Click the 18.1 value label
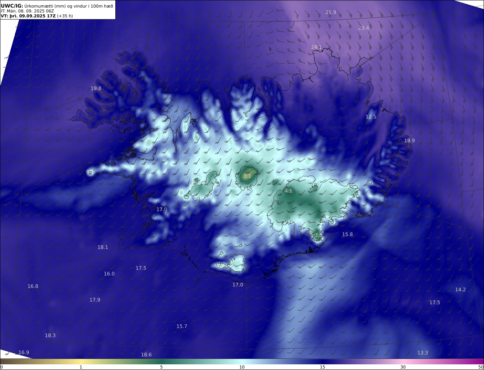This screenshot has width=484, height=370. (103, 247)
